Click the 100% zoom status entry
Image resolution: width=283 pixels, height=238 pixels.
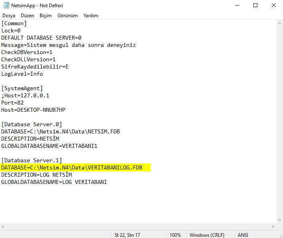point(175,235)
